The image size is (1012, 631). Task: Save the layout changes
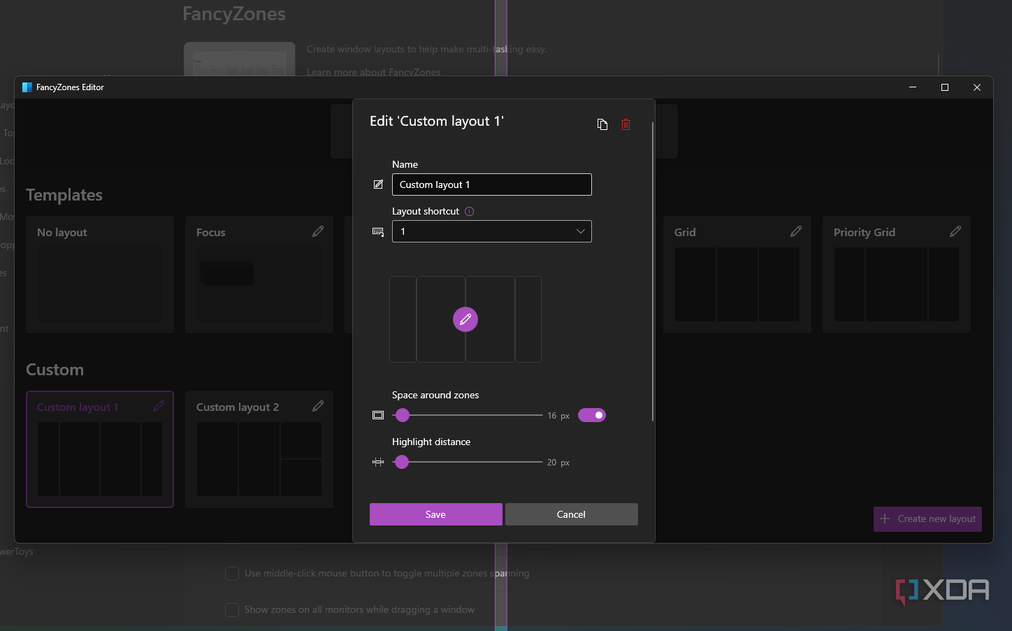point(436,514)
